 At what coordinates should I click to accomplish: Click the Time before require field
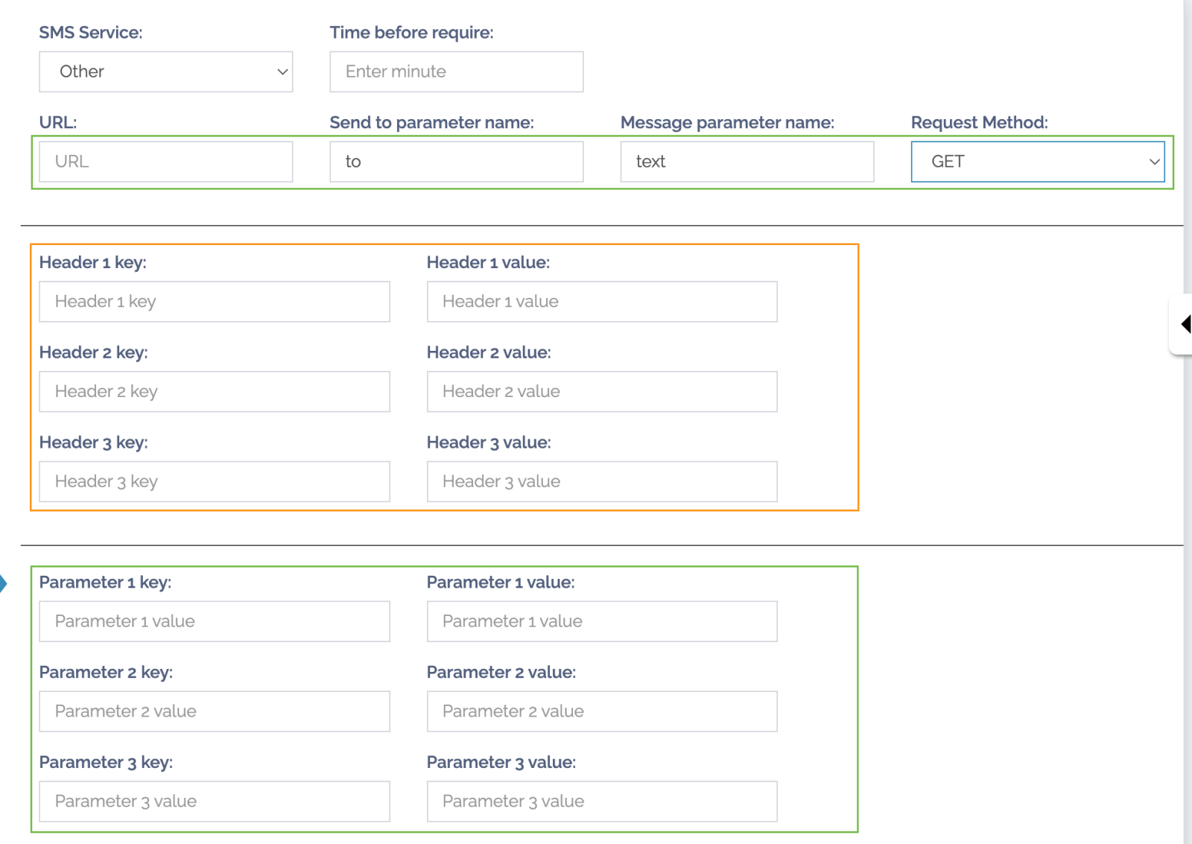(x=456, y=72)
